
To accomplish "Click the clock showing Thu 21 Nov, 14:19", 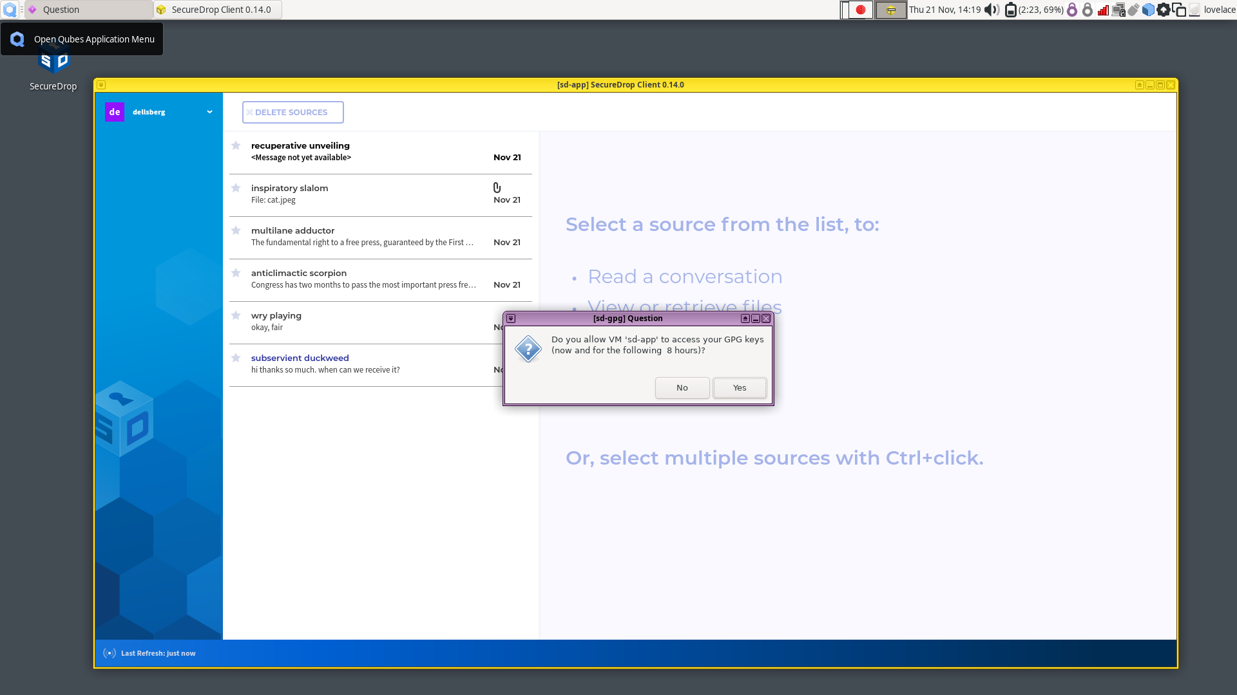I will click(x=945, y=10).
